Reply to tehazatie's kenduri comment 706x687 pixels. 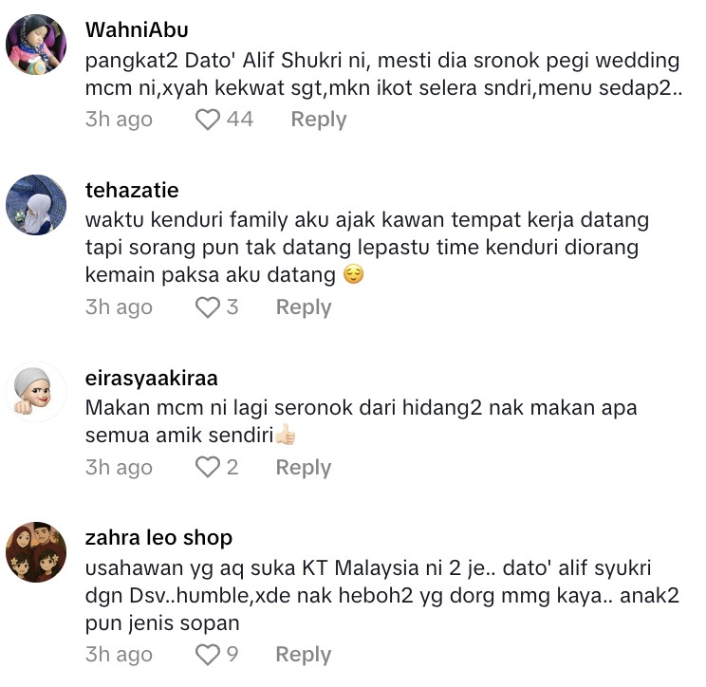click(x=304, y=307)
